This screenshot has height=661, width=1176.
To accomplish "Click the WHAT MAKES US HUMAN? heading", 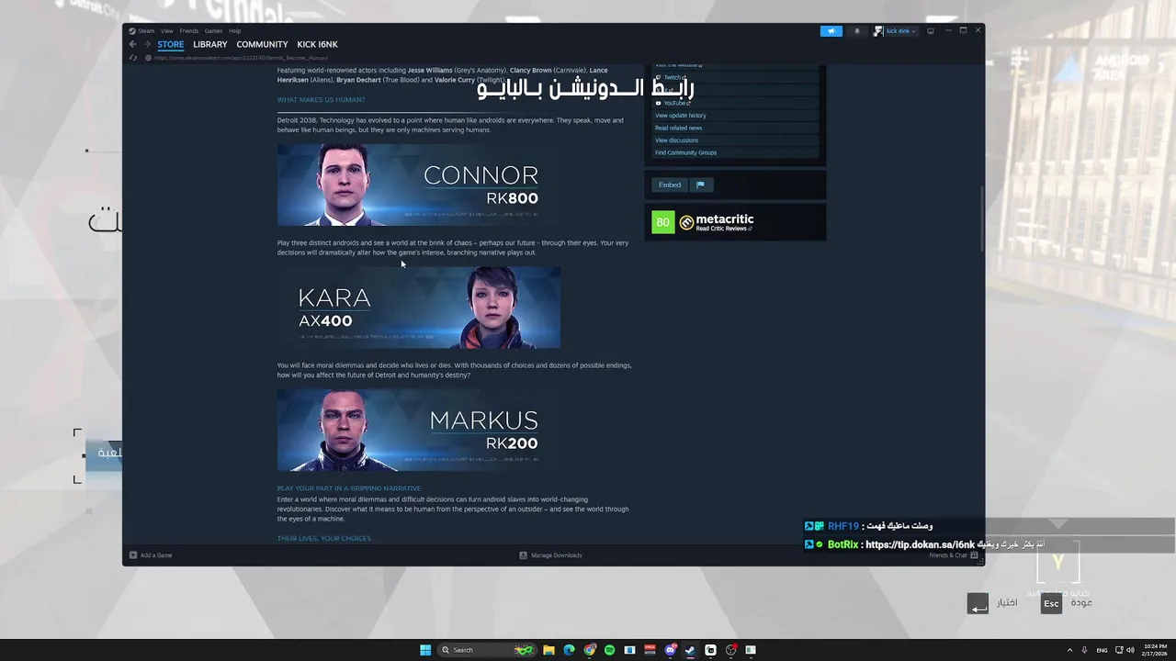I will (x=321, y=99).
